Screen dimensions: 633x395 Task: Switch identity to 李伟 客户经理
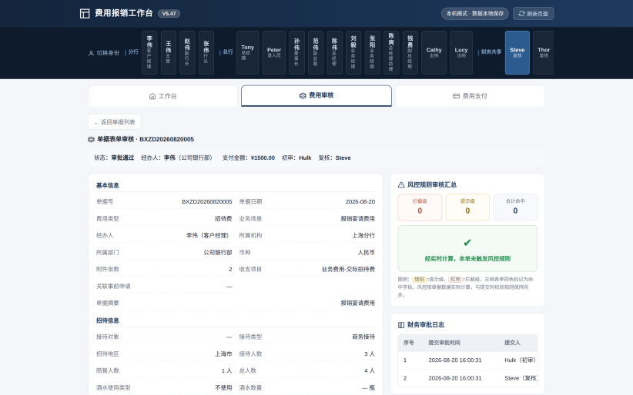[149, 52]
